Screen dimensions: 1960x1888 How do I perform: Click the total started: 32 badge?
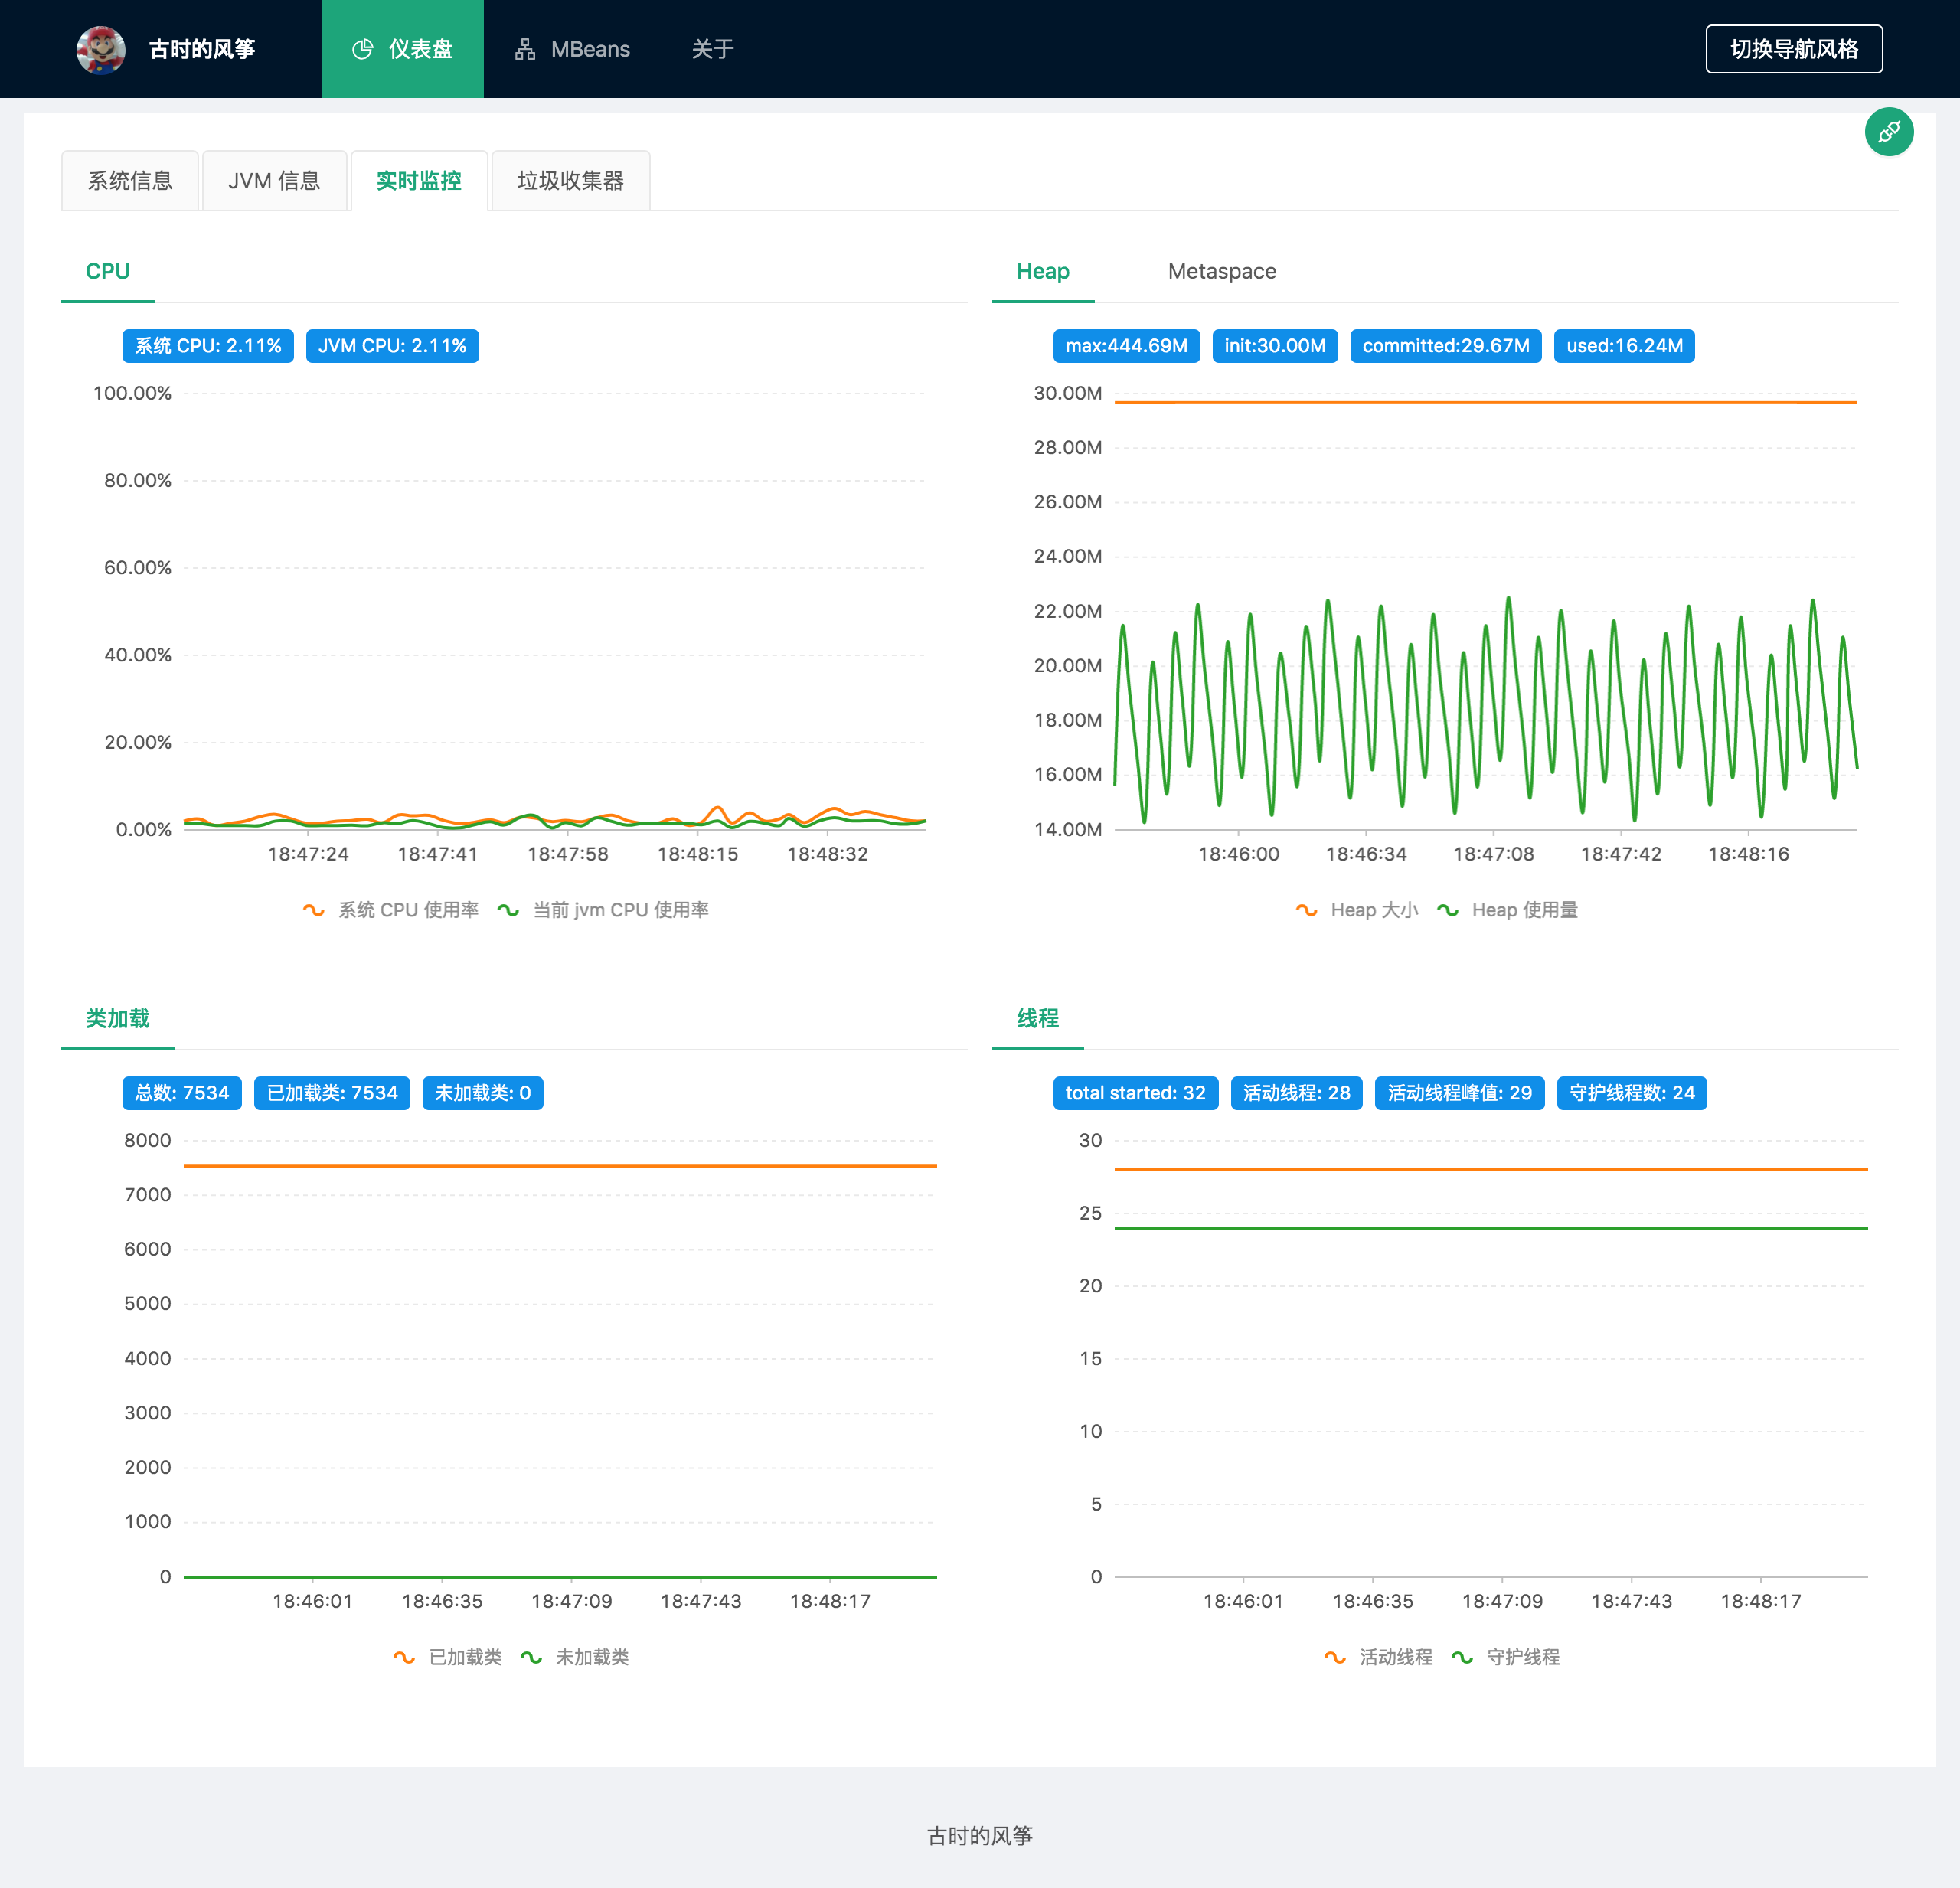tap(1135, 1093)
